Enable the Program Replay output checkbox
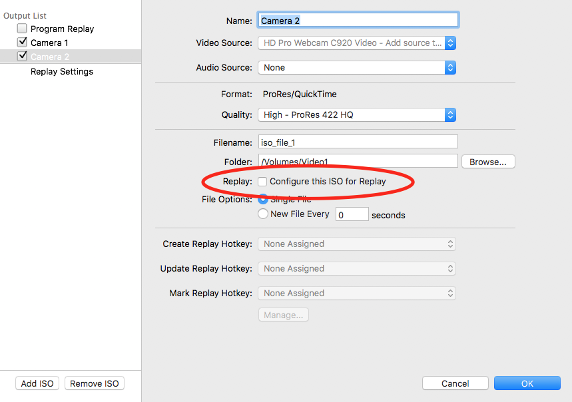The width and height of the screenshot is (572, 402). coord(22,29)
